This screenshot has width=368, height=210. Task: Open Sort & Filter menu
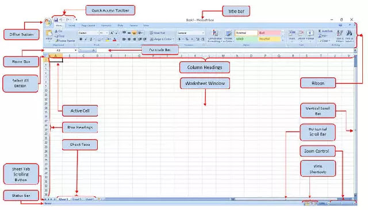(x=340, y=36)
